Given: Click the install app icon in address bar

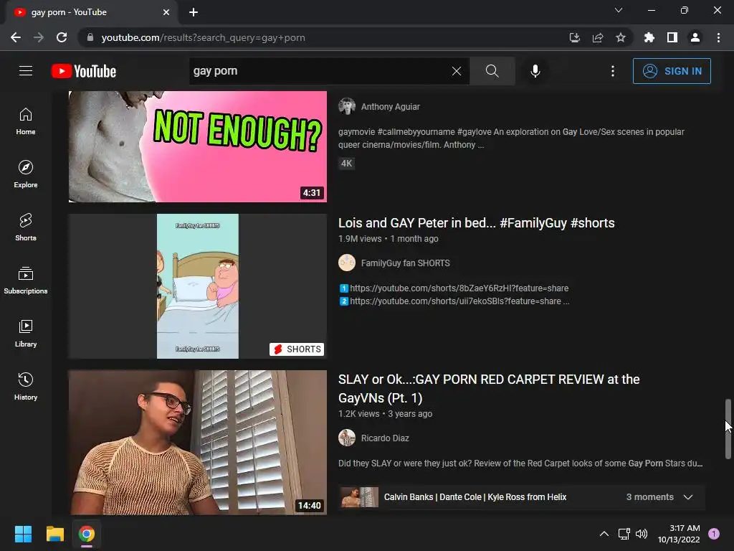Looking at the screenshot, I should pyautogui.click(x=575, y=37).
